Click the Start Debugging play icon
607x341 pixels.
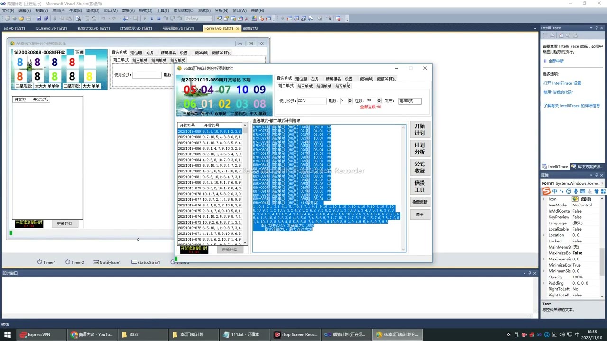click(x=145, y=18)
